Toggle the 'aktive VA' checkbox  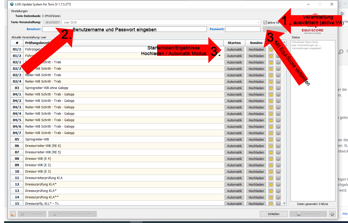[x=265, y=23]
